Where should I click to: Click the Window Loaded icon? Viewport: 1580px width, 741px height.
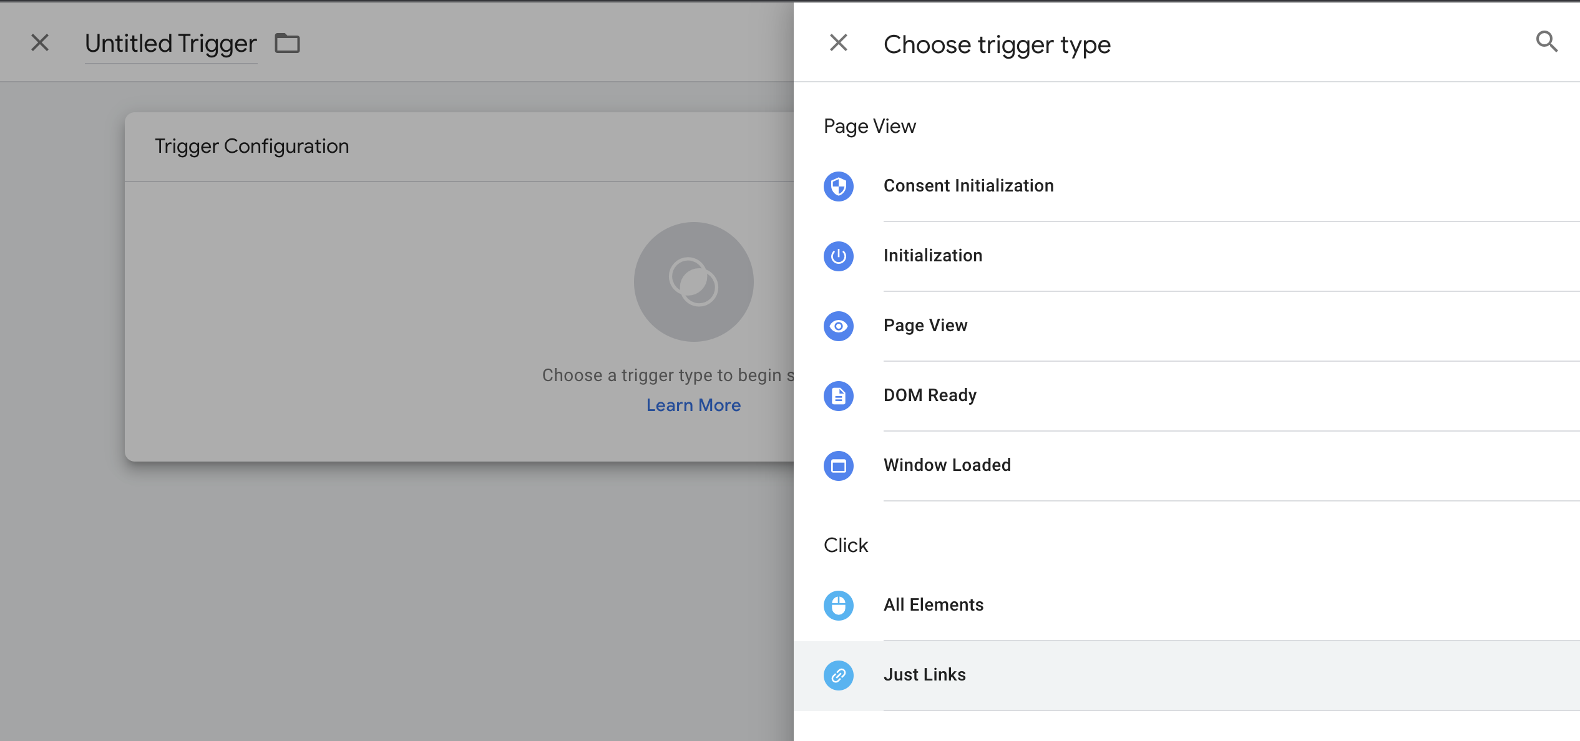click(x=838, y=465)
